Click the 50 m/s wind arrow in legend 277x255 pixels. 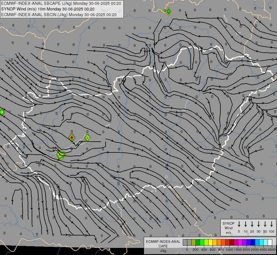tap(265, 224)
